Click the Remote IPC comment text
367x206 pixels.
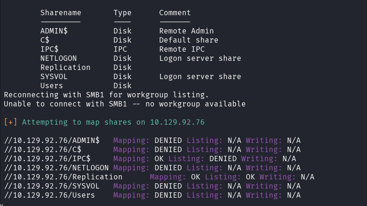[x=182, y=49]
